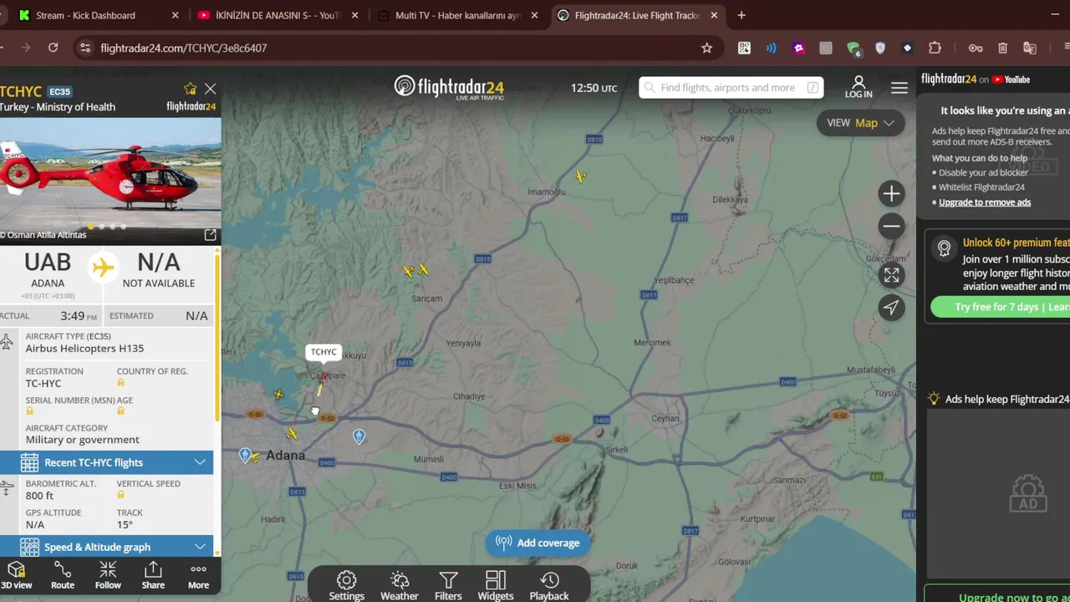Click site info icon in address bar
This screenshot has width=1070, height=602.
(x=84, y=48)
